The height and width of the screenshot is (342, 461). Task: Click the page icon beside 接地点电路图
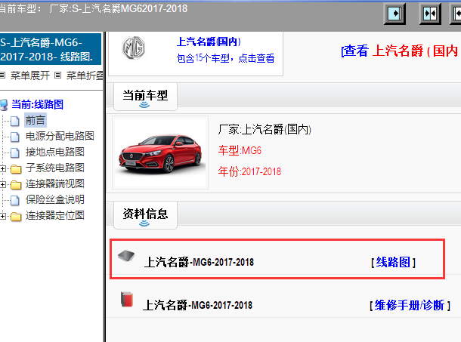(14, 153)
